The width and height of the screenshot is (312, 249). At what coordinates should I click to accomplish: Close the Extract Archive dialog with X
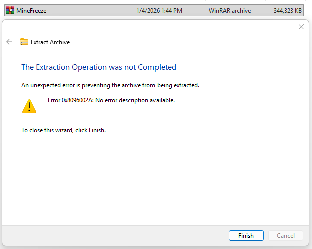pyautogui.click(x=301, y=27)
